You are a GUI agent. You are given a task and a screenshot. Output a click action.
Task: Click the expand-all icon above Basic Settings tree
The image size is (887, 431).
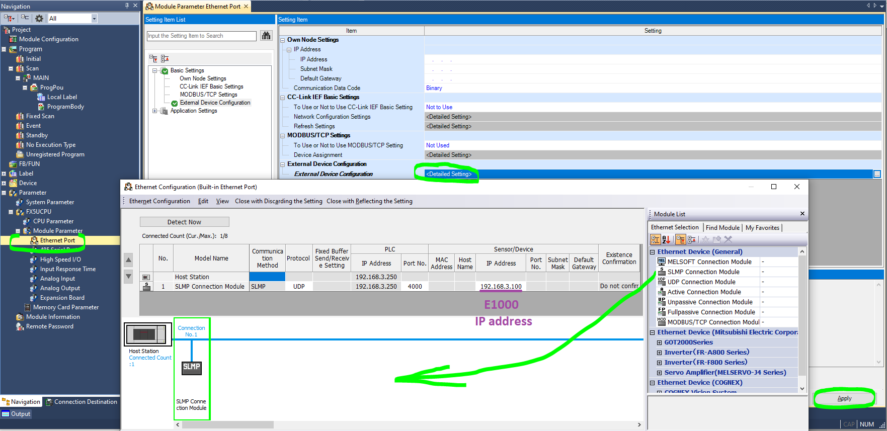tap(153, 58)
